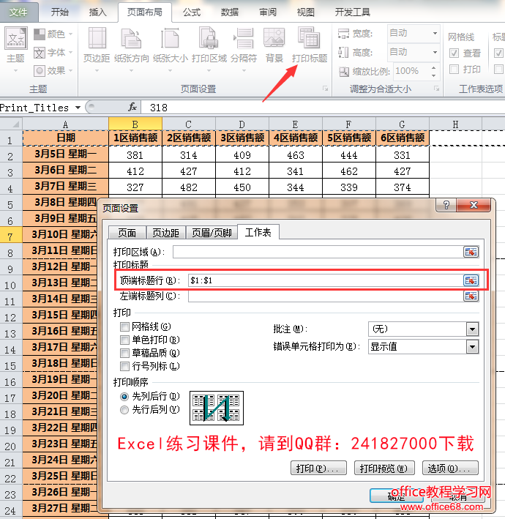Viewport: 505px width, 519px height.
Task: Open the 主题 themes gallery
Action: (x=15, y=50)
